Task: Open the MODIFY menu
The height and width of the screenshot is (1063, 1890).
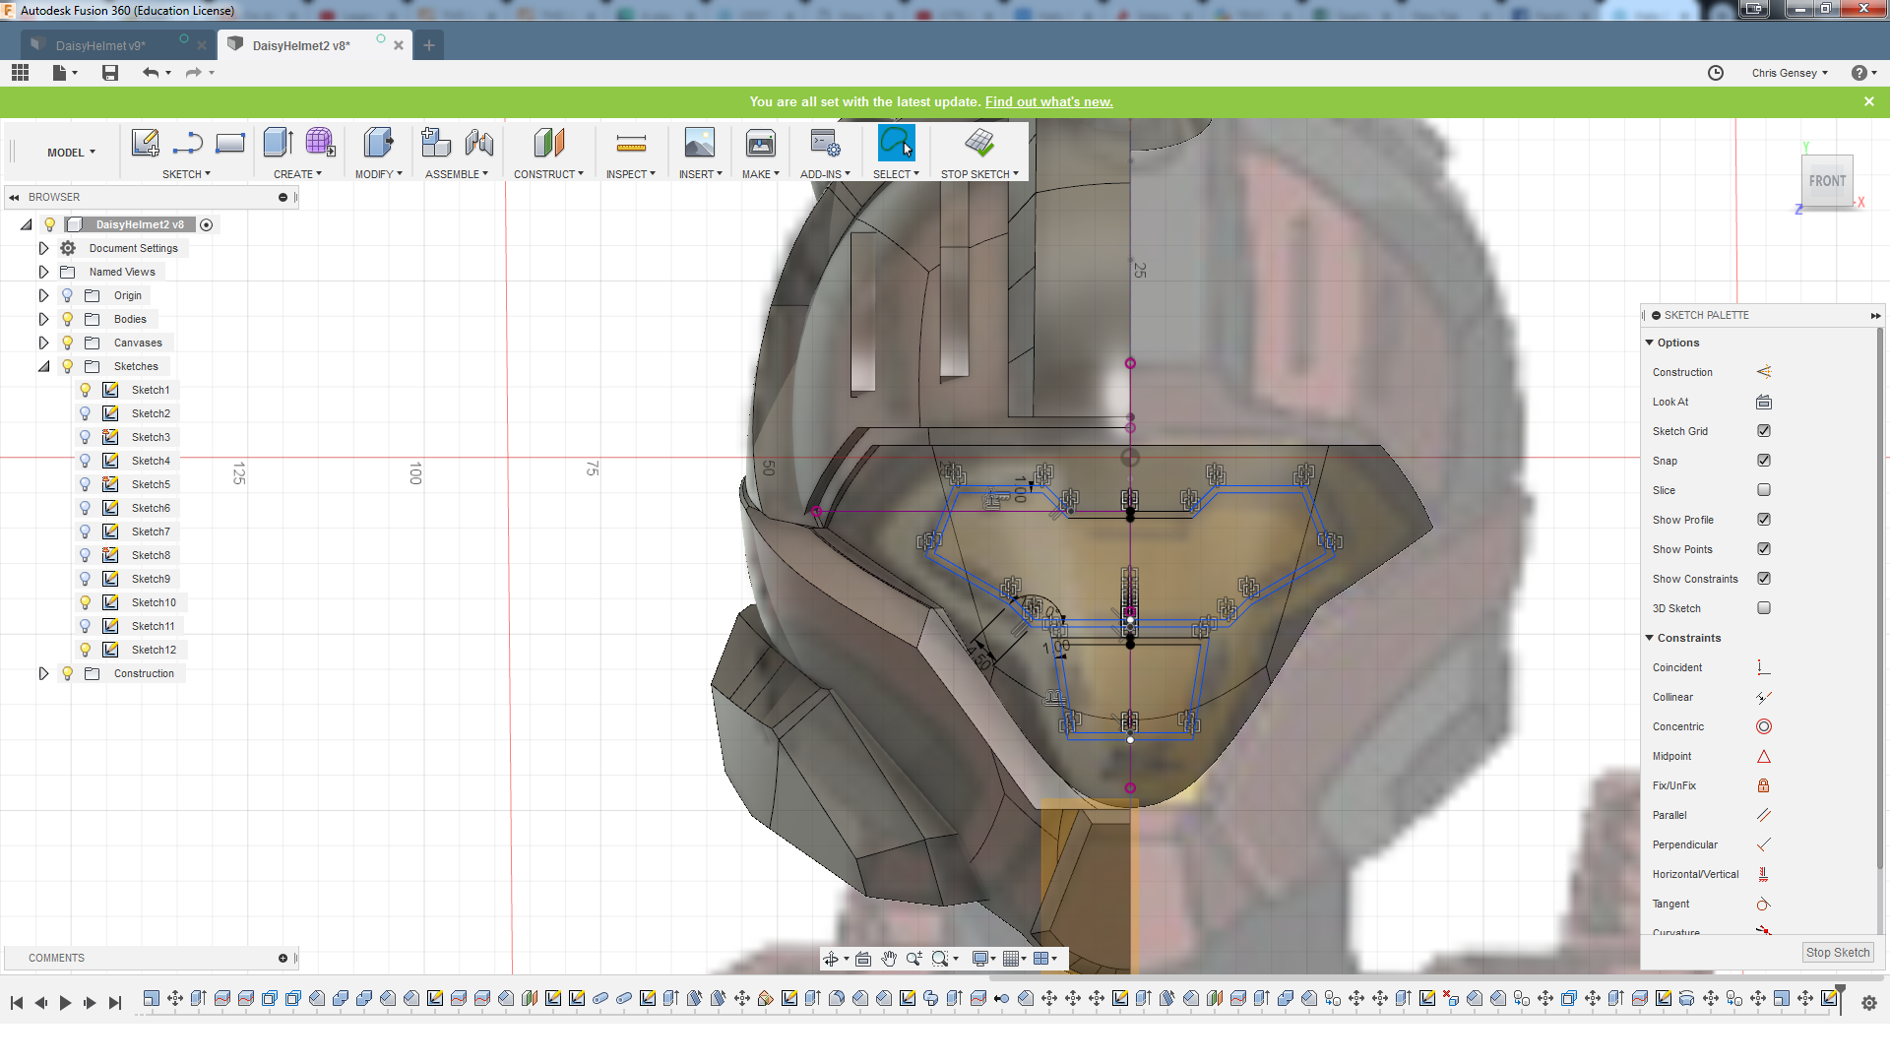Action: point(378,174)
